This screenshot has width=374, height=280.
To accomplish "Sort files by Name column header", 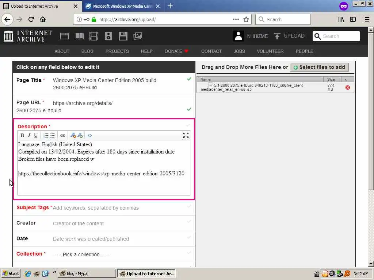I will tap(260, 79).
